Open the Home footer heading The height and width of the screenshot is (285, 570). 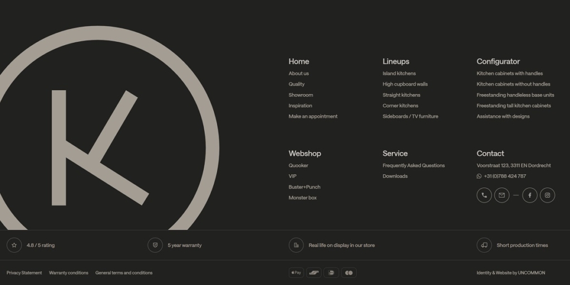pyautogui.click(x=298, y=61)
